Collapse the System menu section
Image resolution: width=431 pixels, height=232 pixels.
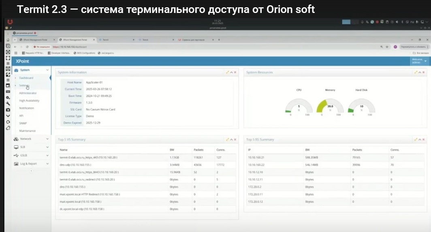coord(47,70)
